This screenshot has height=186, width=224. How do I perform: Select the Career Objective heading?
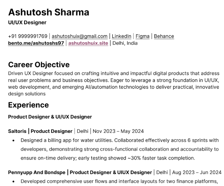(x=39, y=65)
